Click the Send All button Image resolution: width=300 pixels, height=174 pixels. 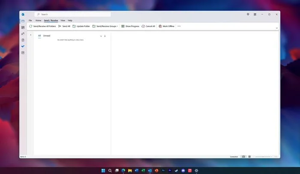tap(64, 26)
